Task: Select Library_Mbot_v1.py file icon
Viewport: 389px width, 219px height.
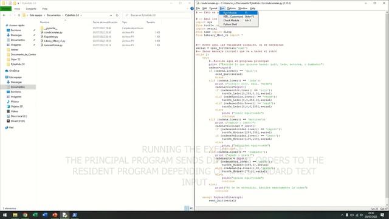Action: [42, 41]
